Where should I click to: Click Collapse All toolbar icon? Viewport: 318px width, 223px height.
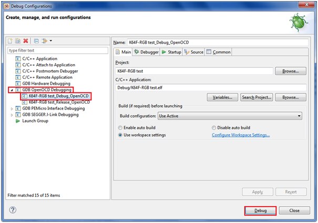coord(36,41)
